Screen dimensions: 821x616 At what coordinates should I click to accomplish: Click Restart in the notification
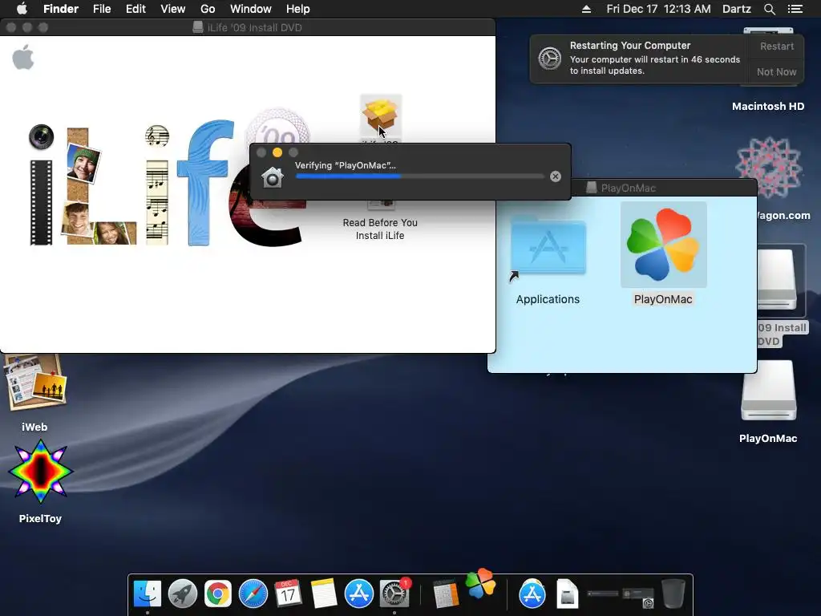click(776, 46)
